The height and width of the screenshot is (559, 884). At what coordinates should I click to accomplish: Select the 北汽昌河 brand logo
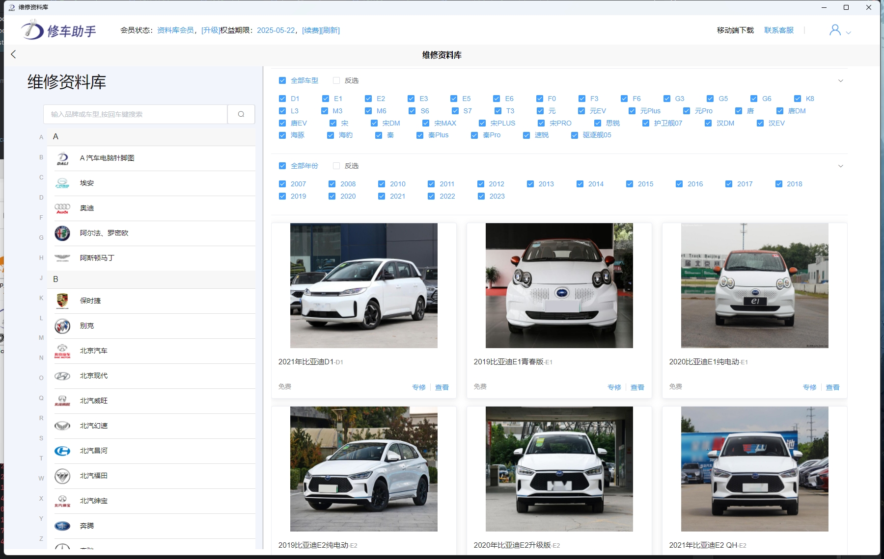[62, 451]
